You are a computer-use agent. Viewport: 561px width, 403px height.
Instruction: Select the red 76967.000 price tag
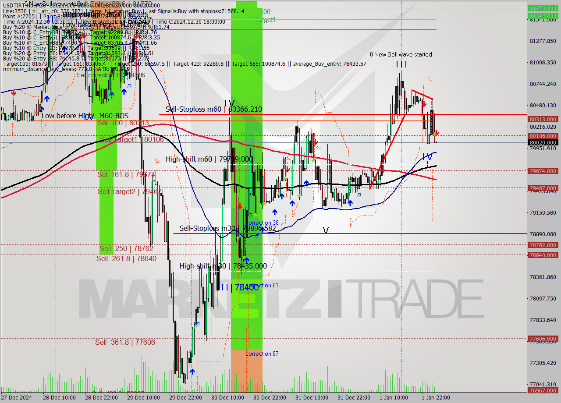coord(543,390)
